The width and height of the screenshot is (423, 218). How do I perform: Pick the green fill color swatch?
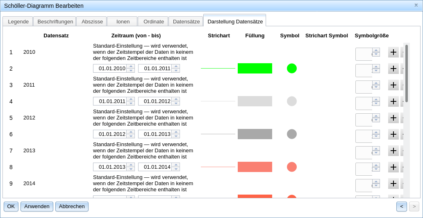[x=255, y=69]
